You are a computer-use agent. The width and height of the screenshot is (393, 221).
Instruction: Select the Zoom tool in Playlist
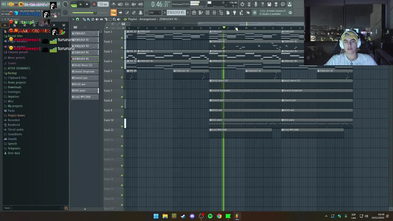click(x=114, y=19)
